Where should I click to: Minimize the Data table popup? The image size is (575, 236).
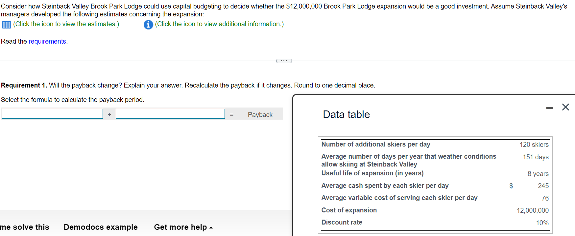coord(549,108)
